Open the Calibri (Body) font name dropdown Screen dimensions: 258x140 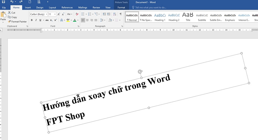46,14
